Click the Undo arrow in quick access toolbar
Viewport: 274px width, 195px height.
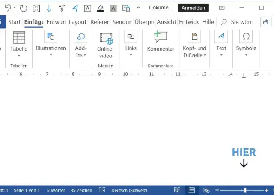pos(7,8)
